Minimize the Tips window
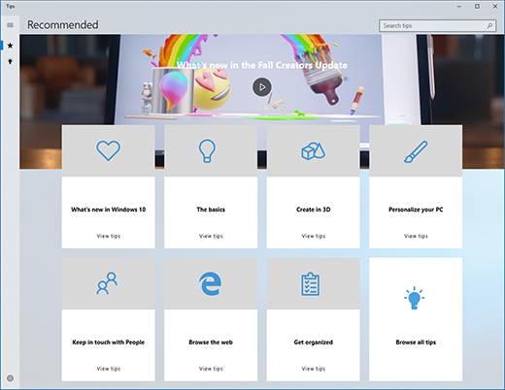The width and height of the screenshot is (505, 390). (x=459, y=7)
